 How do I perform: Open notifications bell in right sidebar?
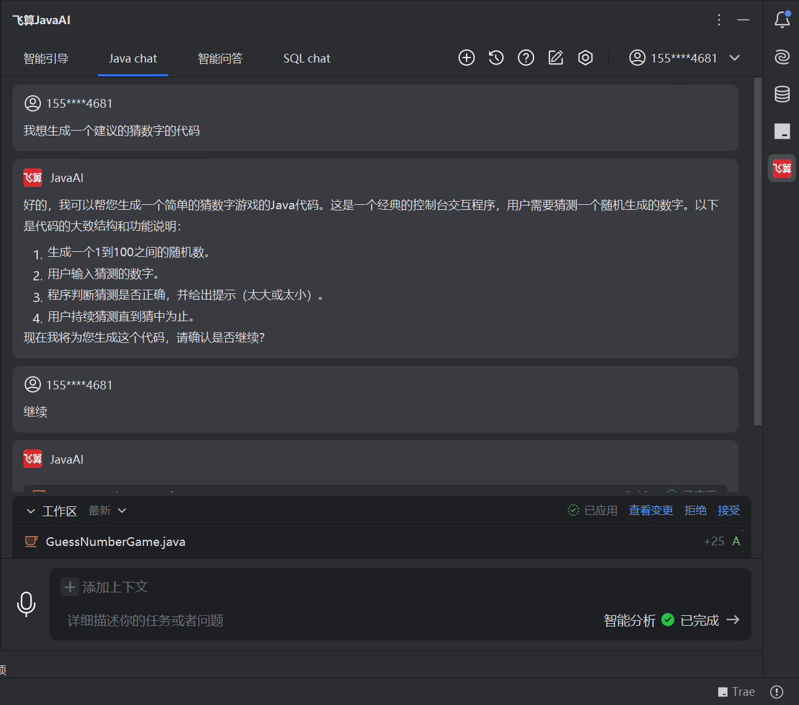(x=782, y=20)
